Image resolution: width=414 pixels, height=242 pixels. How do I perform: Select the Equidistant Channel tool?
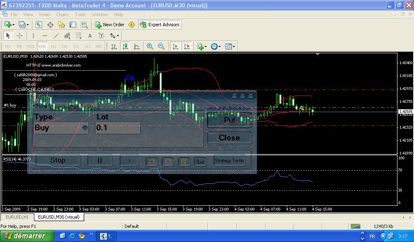68,35
